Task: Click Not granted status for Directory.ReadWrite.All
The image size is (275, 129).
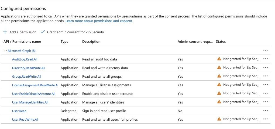Action: pos(241,67)
